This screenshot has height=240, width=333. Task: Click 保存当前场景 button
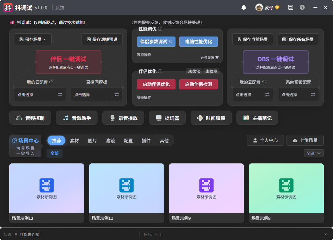252,39
